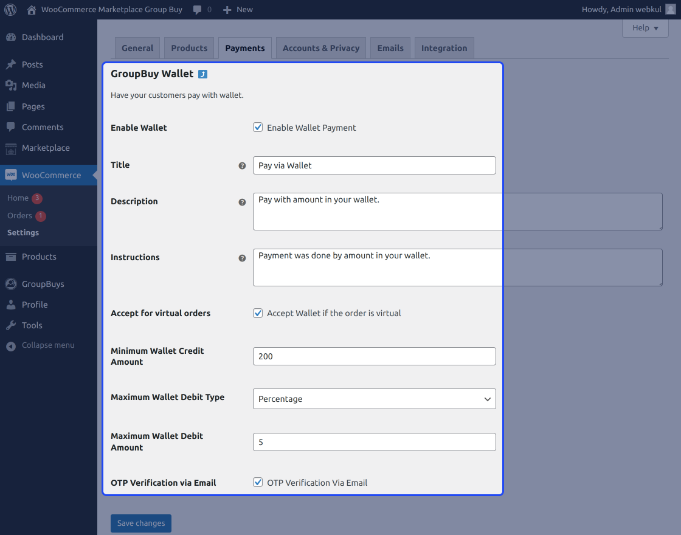Click the Products archive icon in sidebar

pyautogui.click(x=11, y=257)
